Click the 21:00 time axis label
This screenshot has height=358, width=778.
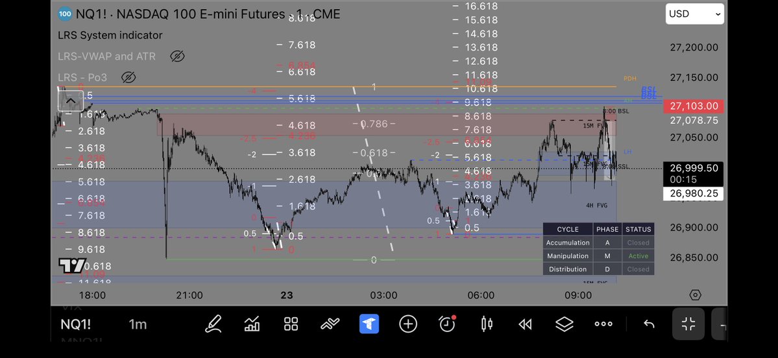189,296
